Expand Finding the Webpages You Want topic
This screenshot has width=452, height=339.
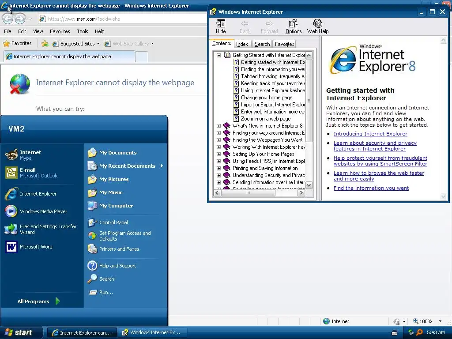219,140
